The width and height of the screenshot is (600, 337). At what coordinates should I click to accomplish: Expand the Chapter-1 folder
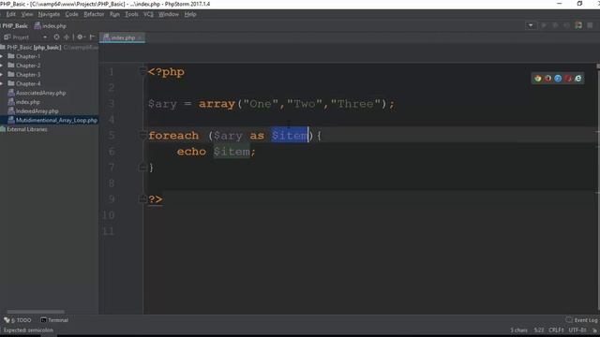point(2,56)
